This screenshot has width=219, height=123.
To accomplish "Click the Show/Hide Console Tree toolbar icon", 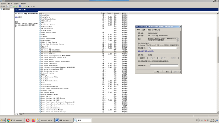I will pos(8,6).
